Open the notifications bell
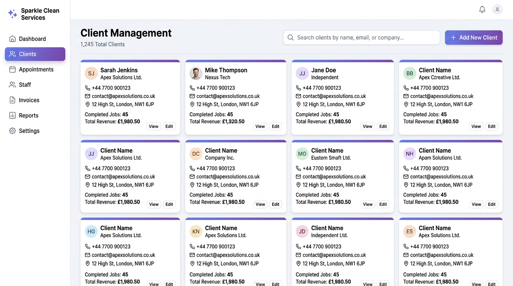This screenshot has width=513, height=286. (482, 9)
